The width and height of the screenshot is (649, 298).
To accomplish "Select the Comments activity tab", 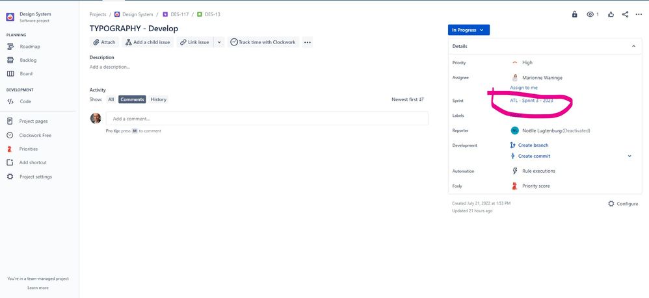I will click(132, 99).
